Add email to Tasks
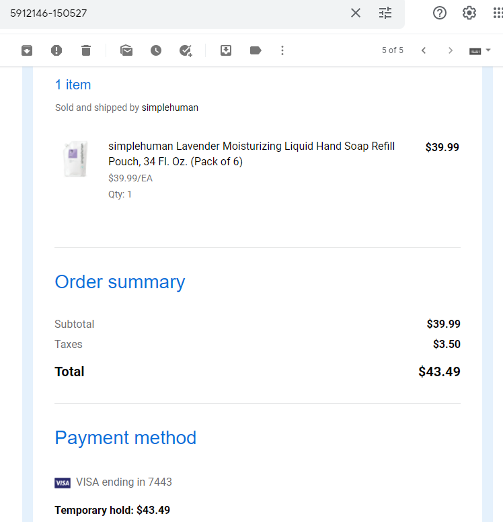This screenshot has height=522, width=503. 186,50
